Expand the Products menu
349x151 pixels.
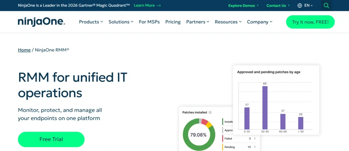(91, 22)
